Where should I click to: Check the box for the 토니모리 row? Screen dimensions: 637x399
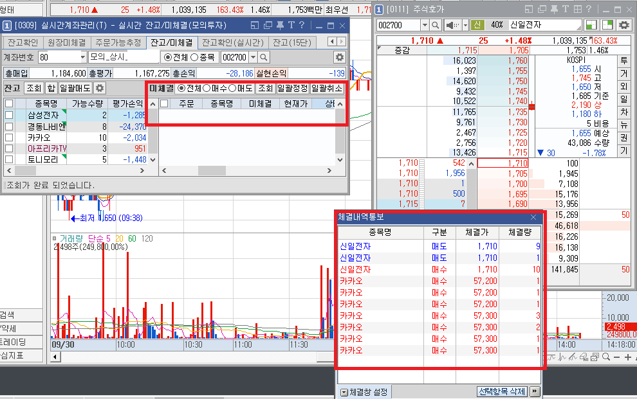pos(9,159)
